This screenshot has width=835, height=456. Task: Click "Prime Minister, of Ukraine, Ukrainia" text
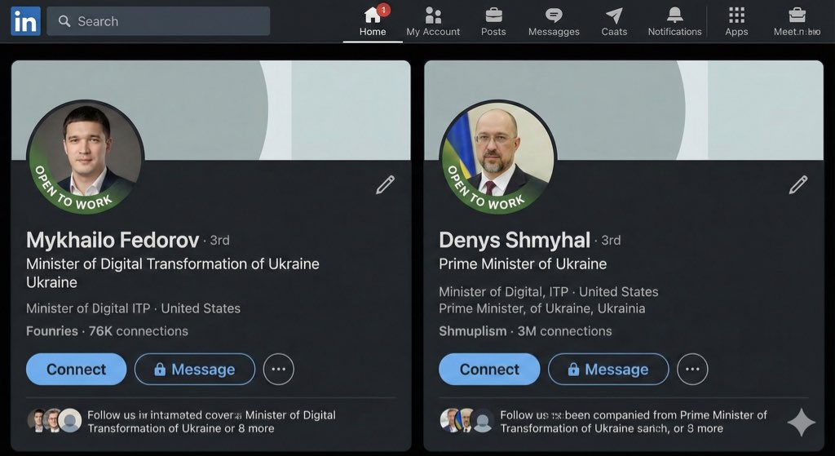[541, 308]
